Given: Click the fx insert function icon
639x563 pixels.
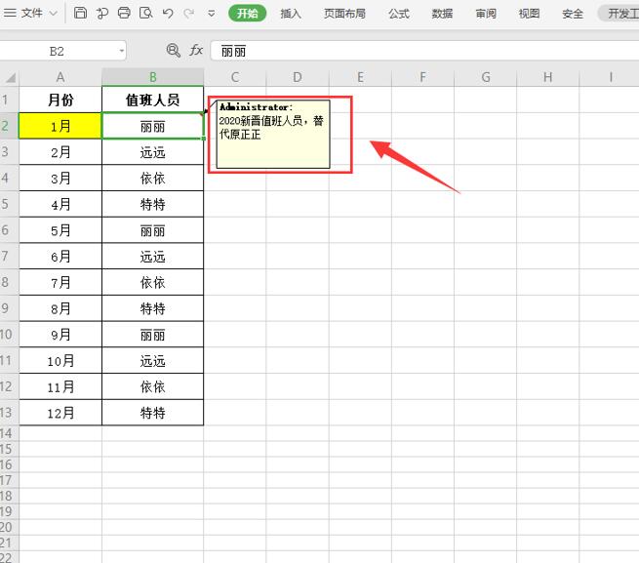Looking at the screenshot, I should [x=196, y=51].
